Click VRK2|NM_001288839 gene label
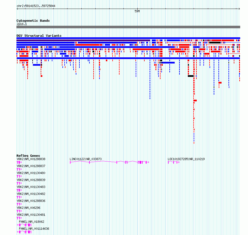Viewport: 248px width, 235px height. 31,180
